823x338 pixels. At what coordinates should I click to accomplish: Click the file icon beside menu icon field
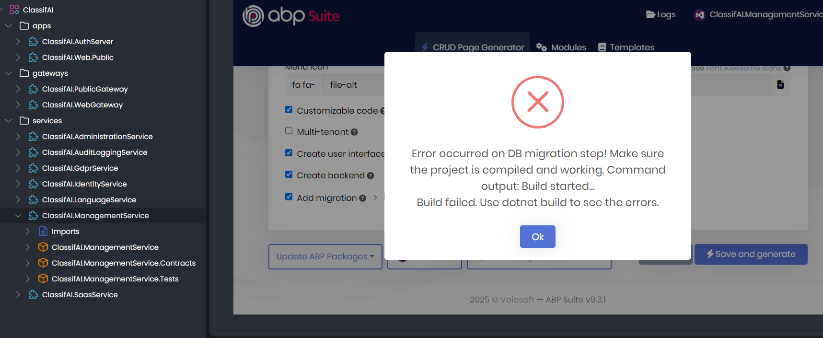(780, 84)
